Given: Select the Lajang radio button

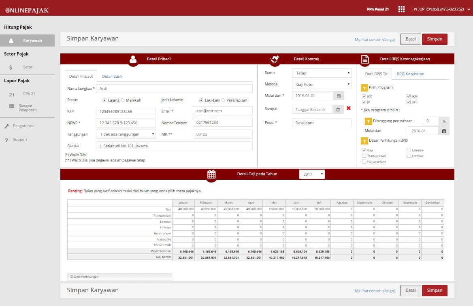Looking at the screenshot, I should [104, 100].
